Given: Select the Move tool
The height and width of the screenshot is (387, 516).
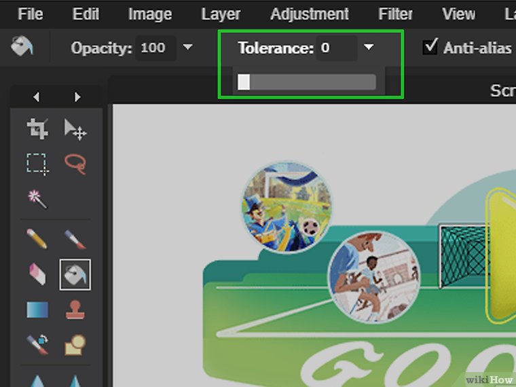Looking at the screenshot, I should (x=75, y=128).
